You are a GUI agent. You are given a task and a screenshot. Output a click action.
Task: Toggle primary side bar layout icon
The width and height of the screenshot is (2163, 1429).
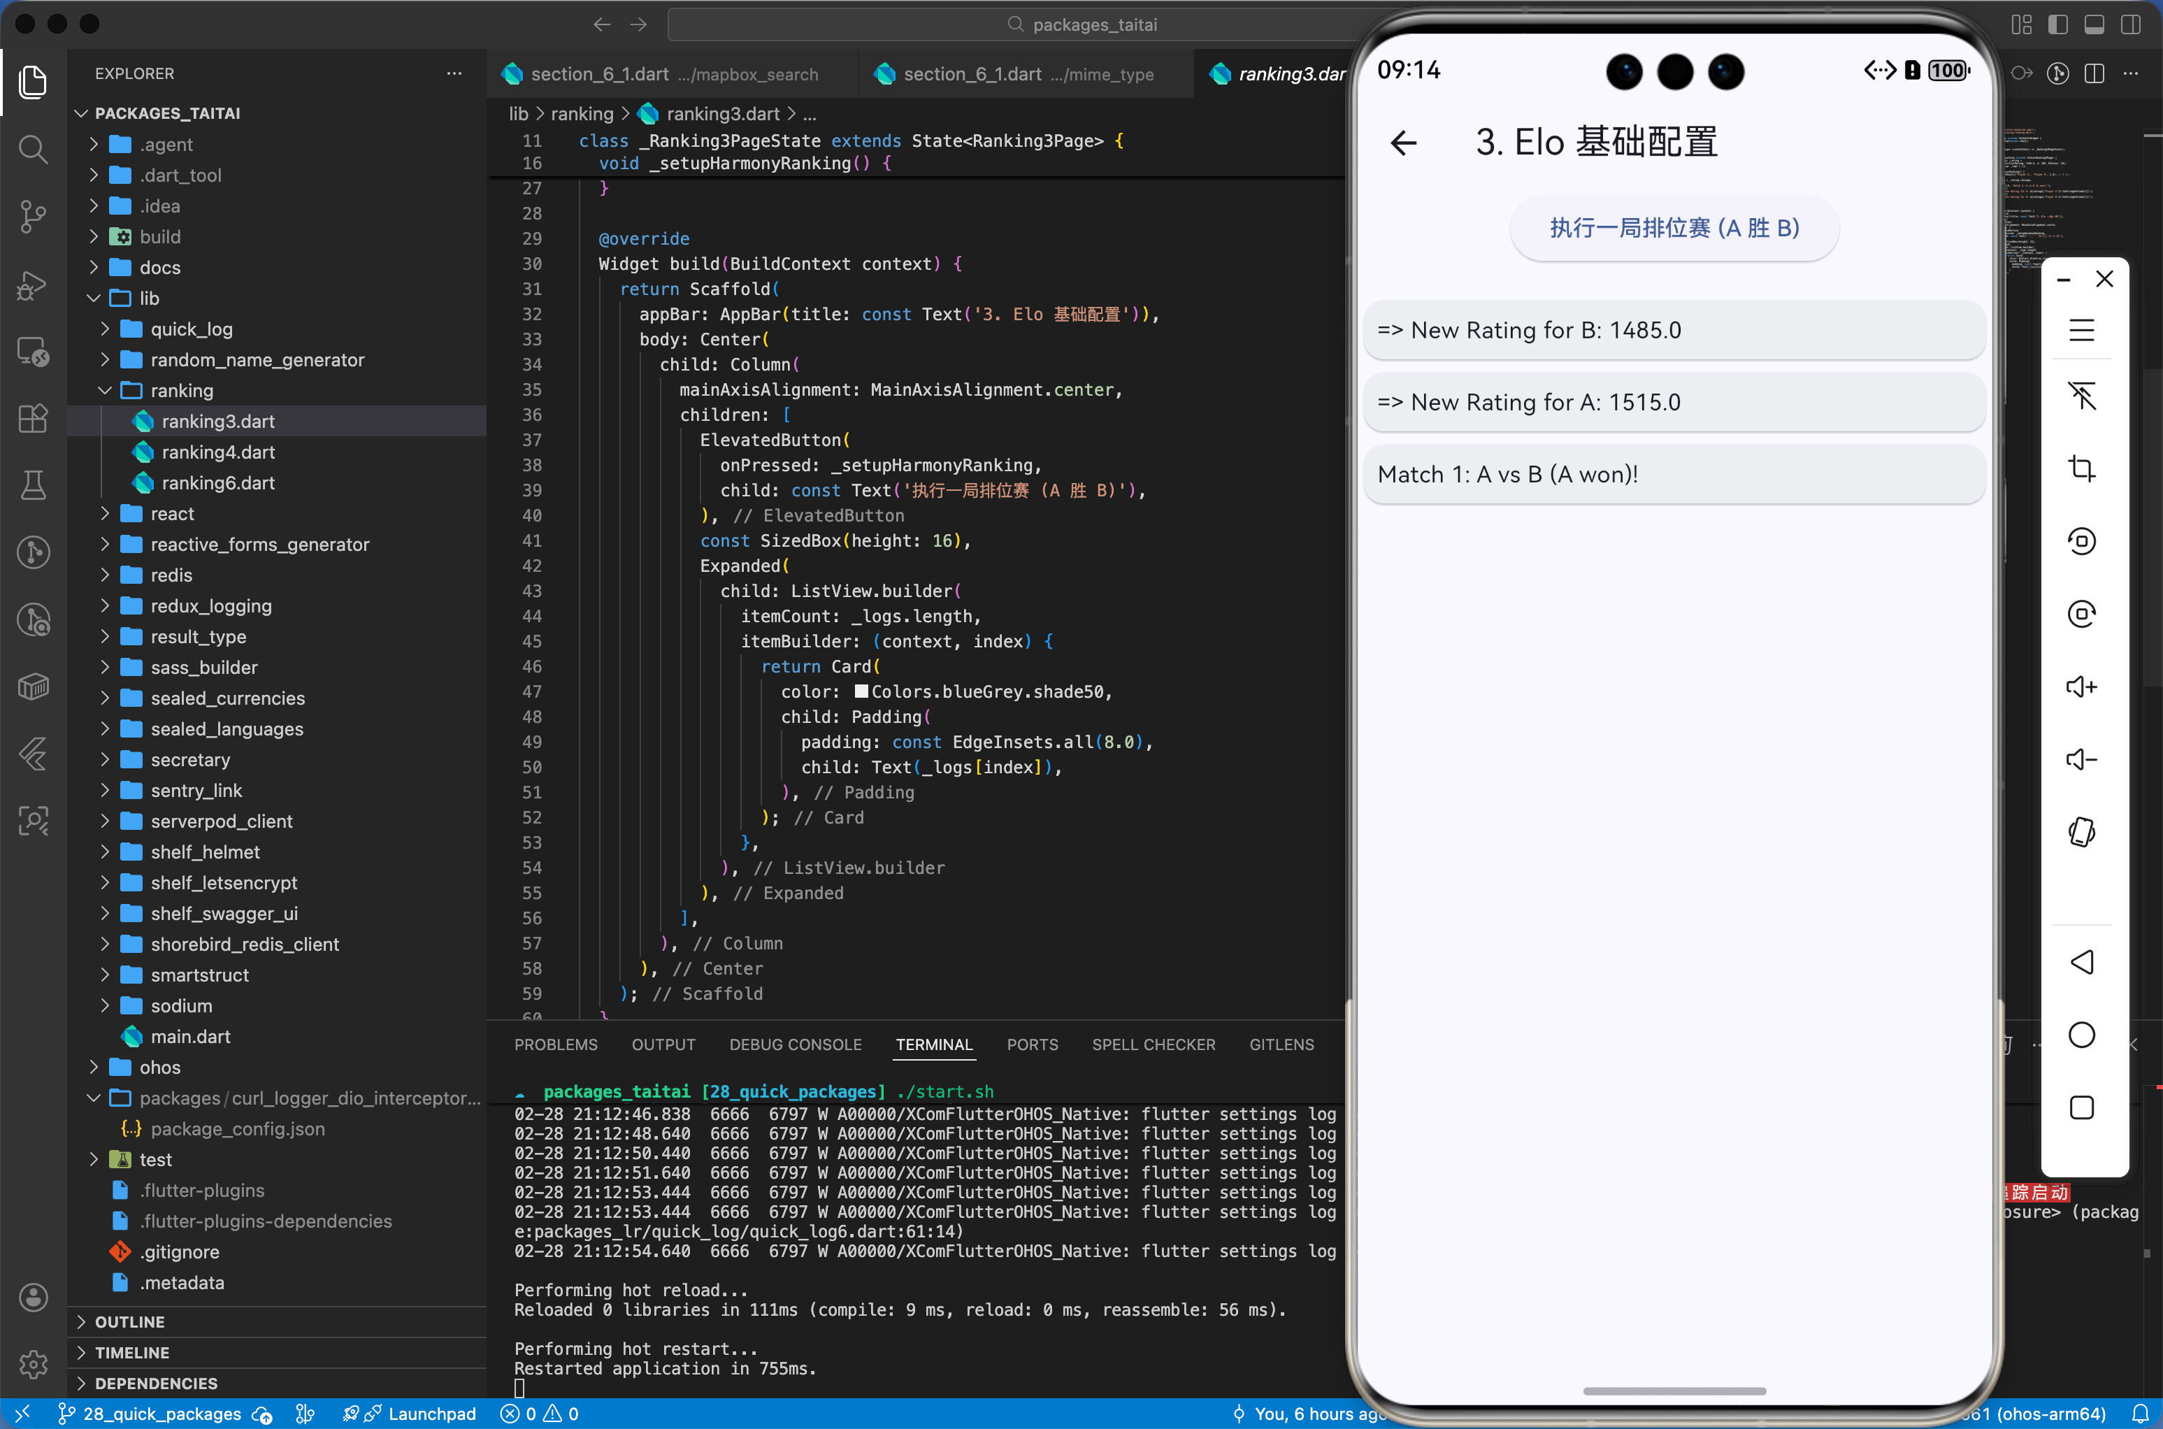[x=2057, y=24]
